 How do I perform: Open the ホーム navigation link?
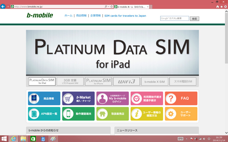click(68, 16)
